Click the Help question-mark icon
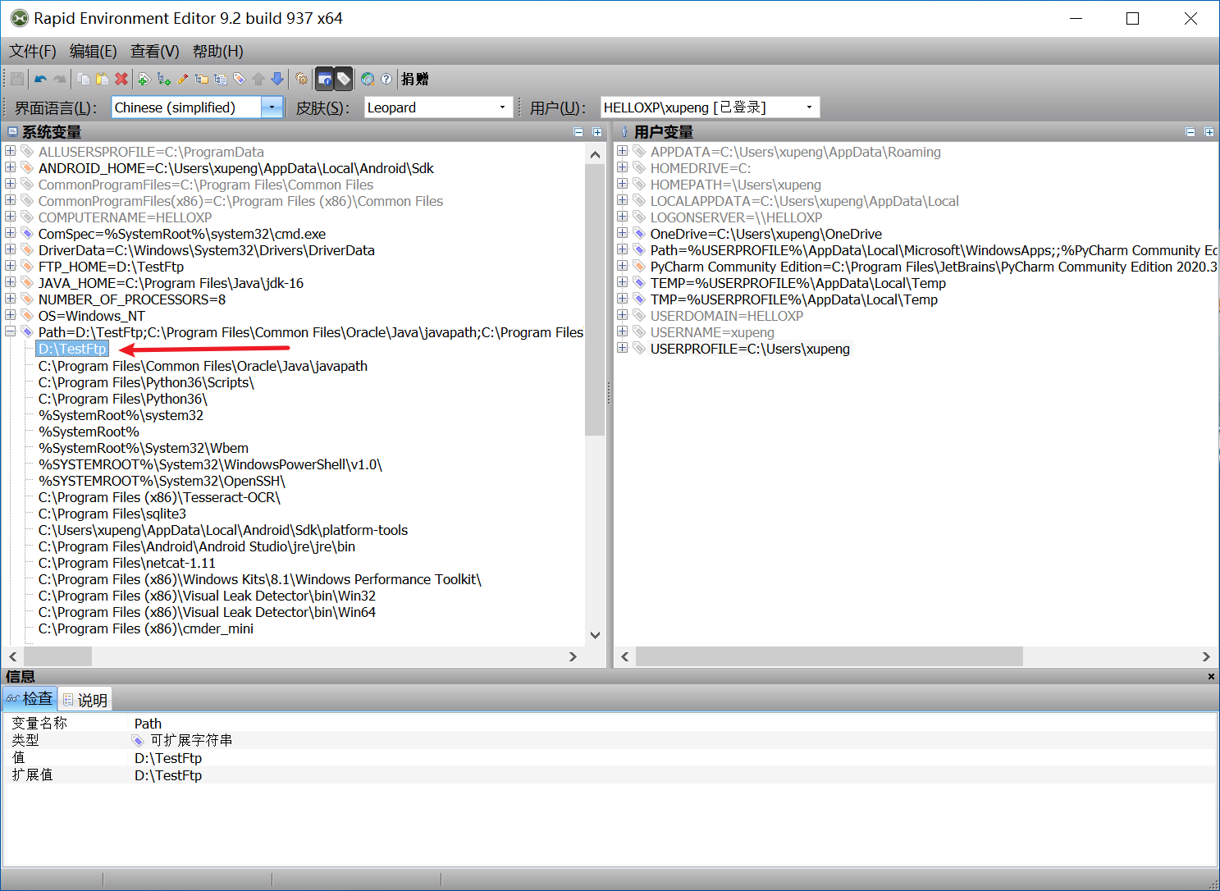This screenshot has height=891, width=1220. point(386,78)
